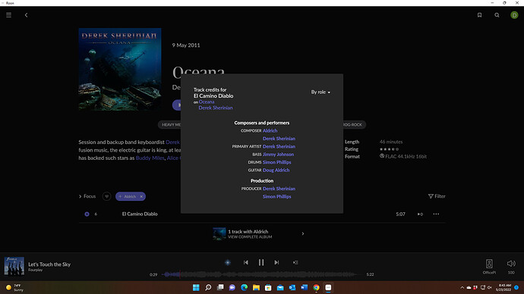Image resolution: width=524 pixels, height=294 pixels.
Task: Expand the Focus options
Action: [87, 196]
